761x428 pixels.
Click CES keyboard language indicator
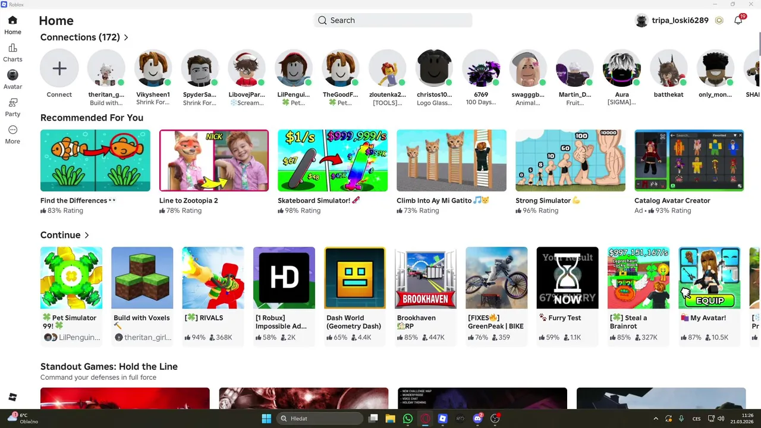[x=697, y=418]
